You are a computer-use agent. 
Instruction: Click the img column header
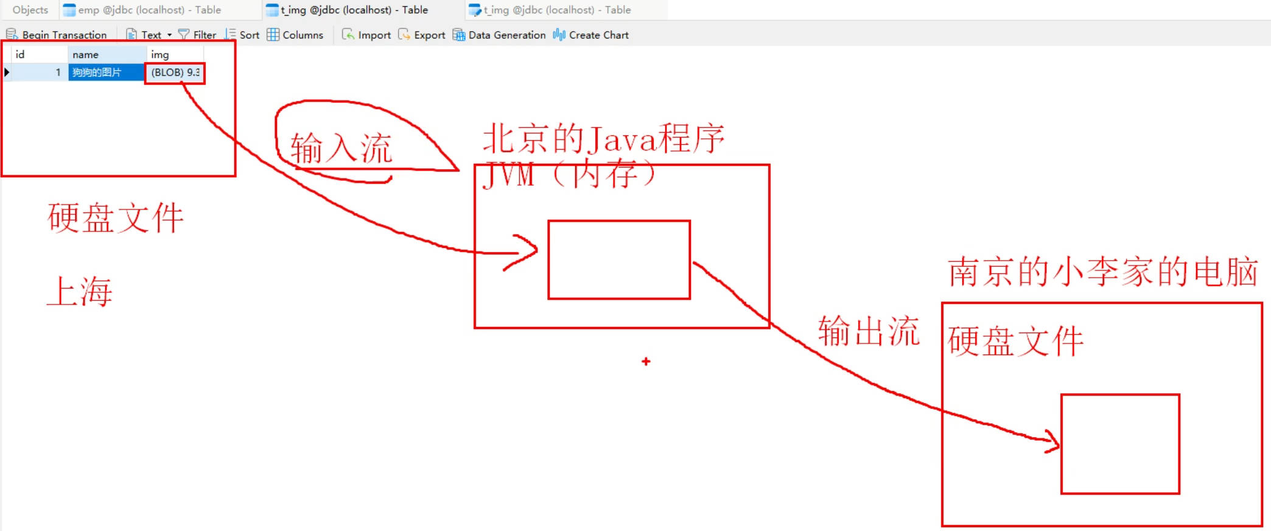pos(174,54)
